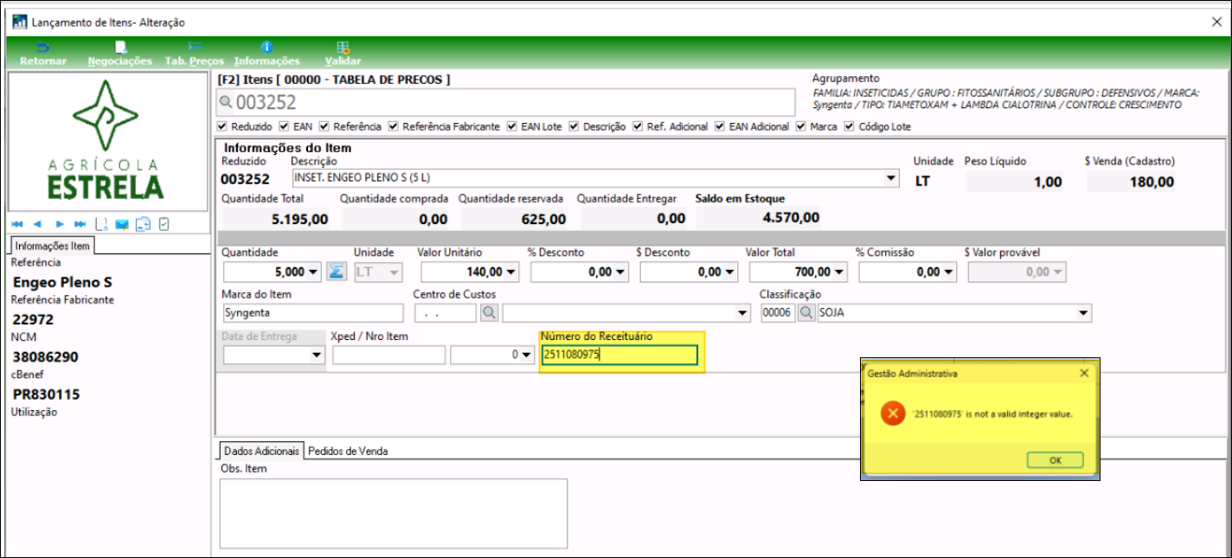The image size is (1232, 558).
Task: Switch to the Pedidos de Venda tab
Action: click(x=348, y=451)
